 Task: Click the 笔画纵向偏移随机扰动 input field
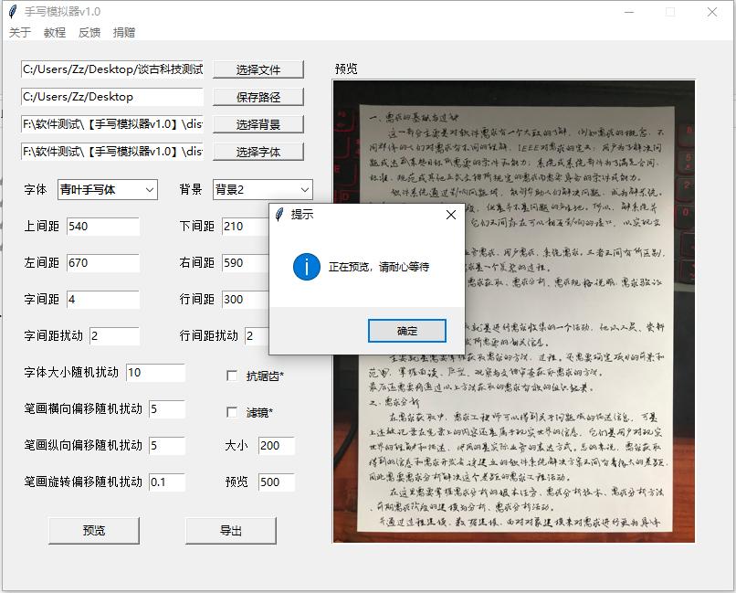(166, 446)
